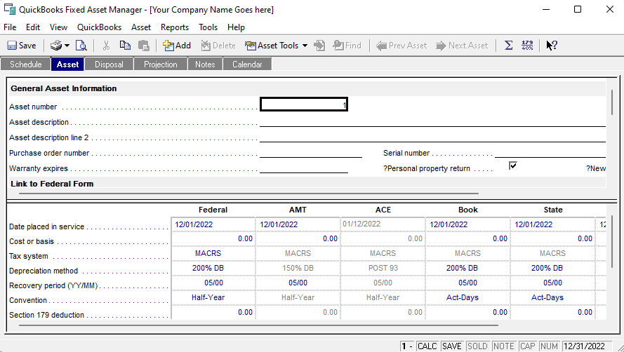Switch to the Notes tab

[x=205, y=64]
